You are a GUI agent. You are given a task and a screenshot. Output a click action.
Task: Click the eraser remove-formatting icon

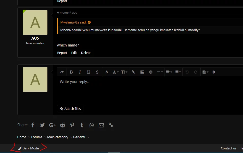[x=62, y=72]
